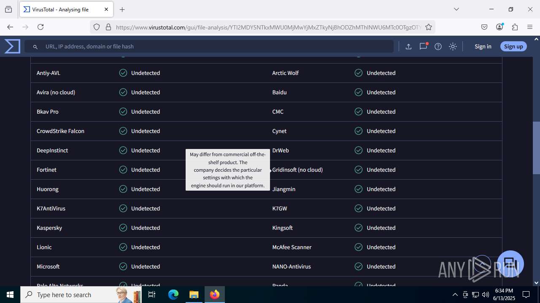Viewport: 540px width, 303px height.
Task: Click the search magnifier icon in VirusTotal bar
Action: [35, 47]
